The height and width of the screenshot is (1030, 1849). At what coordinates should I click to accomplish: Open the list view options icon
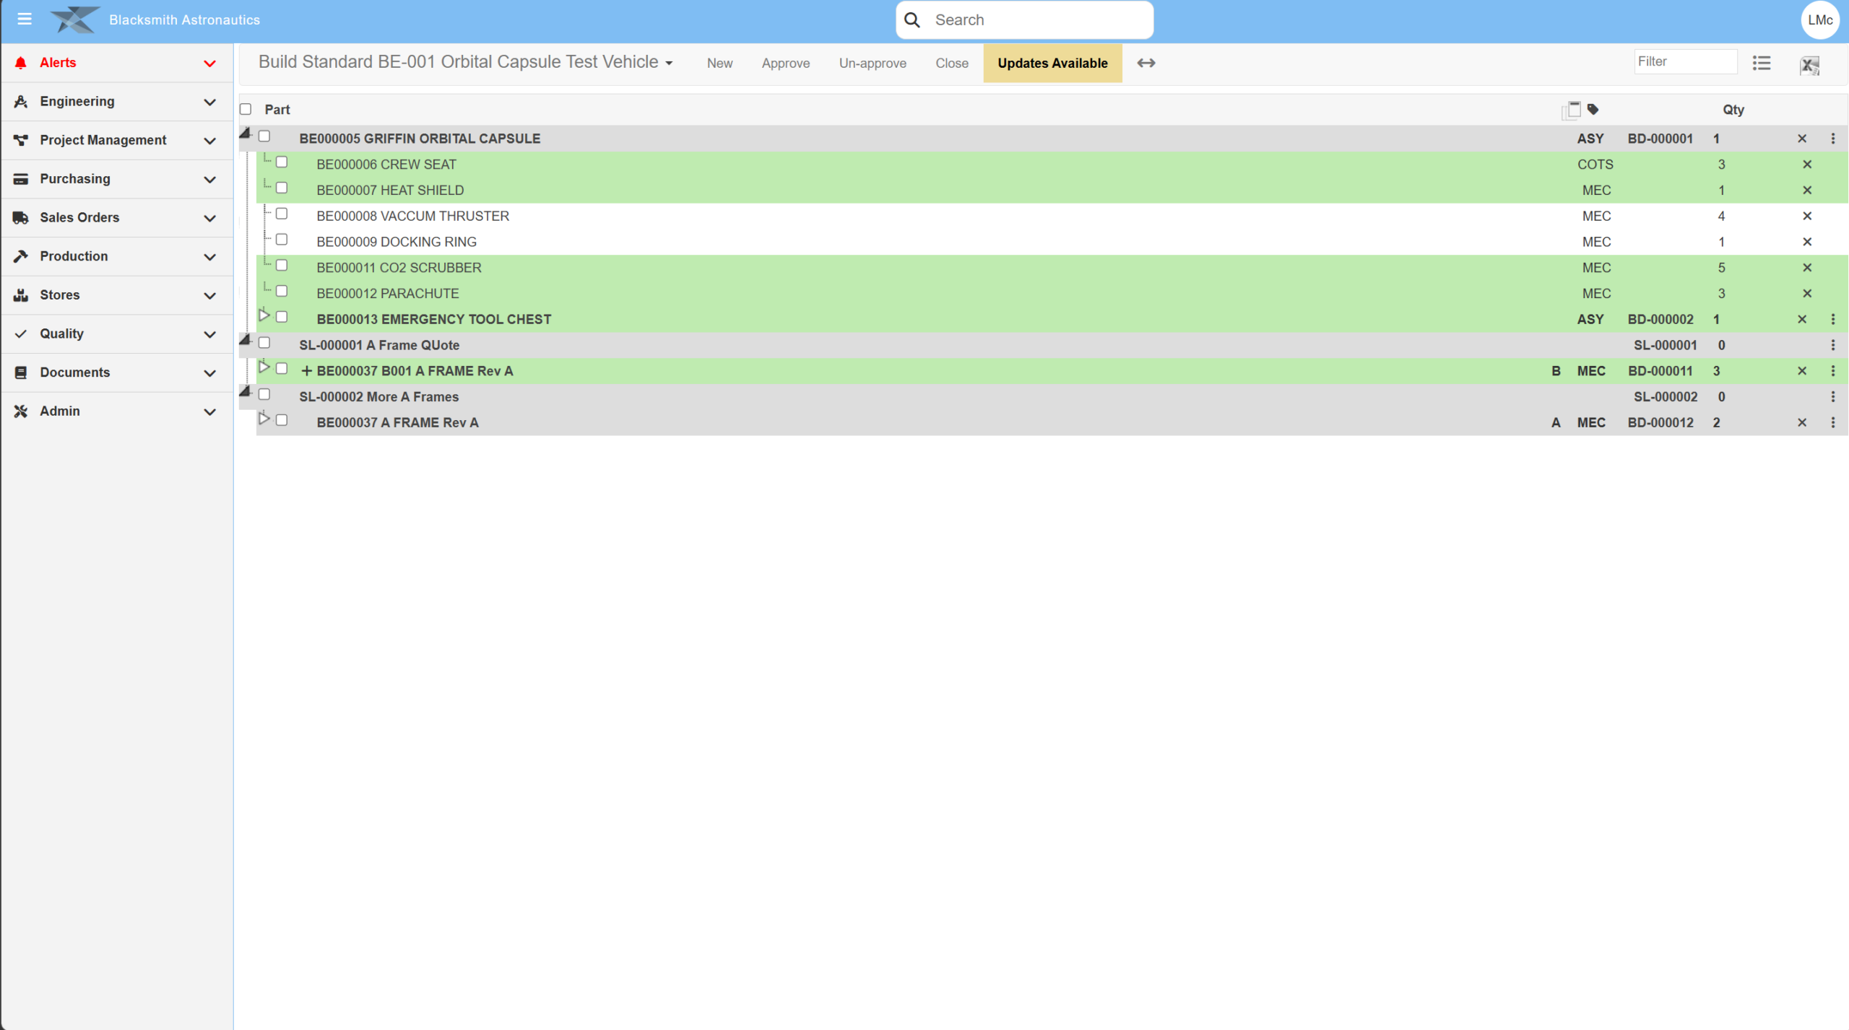[1762, 63]
